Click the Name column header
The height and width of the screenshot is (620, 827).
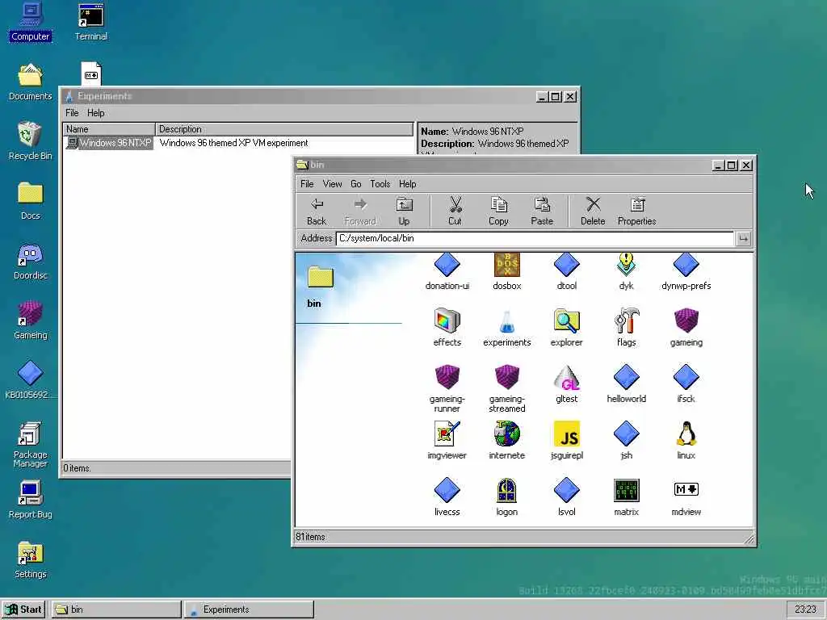[109, 129]
